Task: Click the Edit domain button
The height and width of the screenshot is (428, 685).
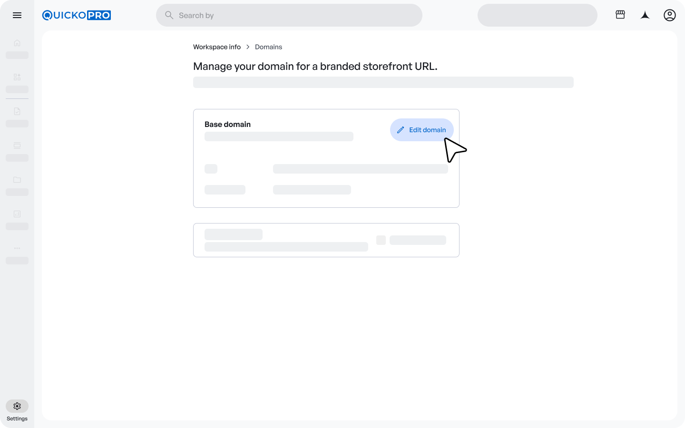Action: 421,130
